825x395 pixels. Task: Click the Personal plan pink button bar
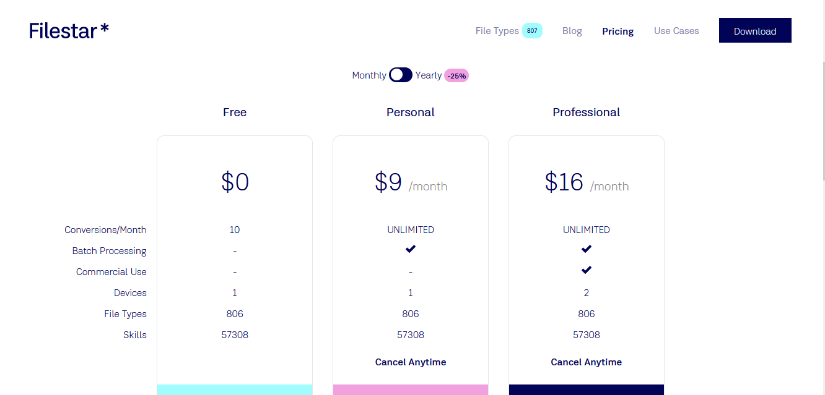coord(411,389)
